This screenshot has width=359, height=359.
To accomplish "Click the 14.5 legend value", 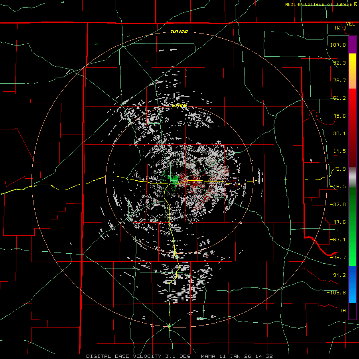I will click(x=339, y=151).
